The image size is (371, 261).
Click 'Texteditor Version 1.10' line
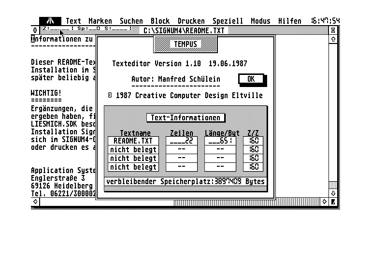157,64
